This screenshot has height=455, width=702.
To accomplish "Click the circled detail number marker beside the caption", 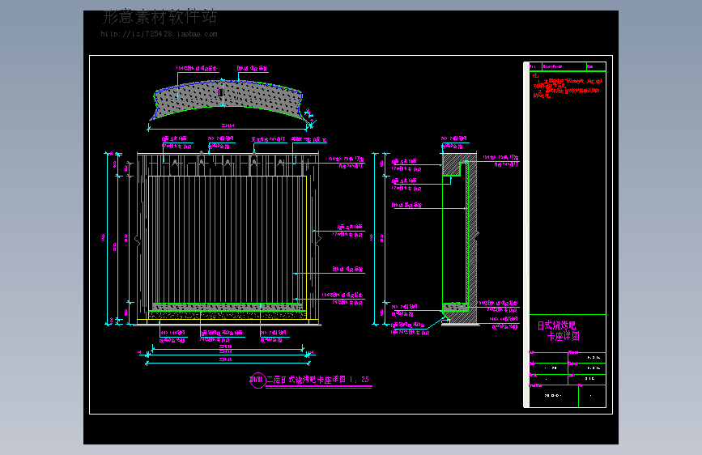I will (257, 381).
